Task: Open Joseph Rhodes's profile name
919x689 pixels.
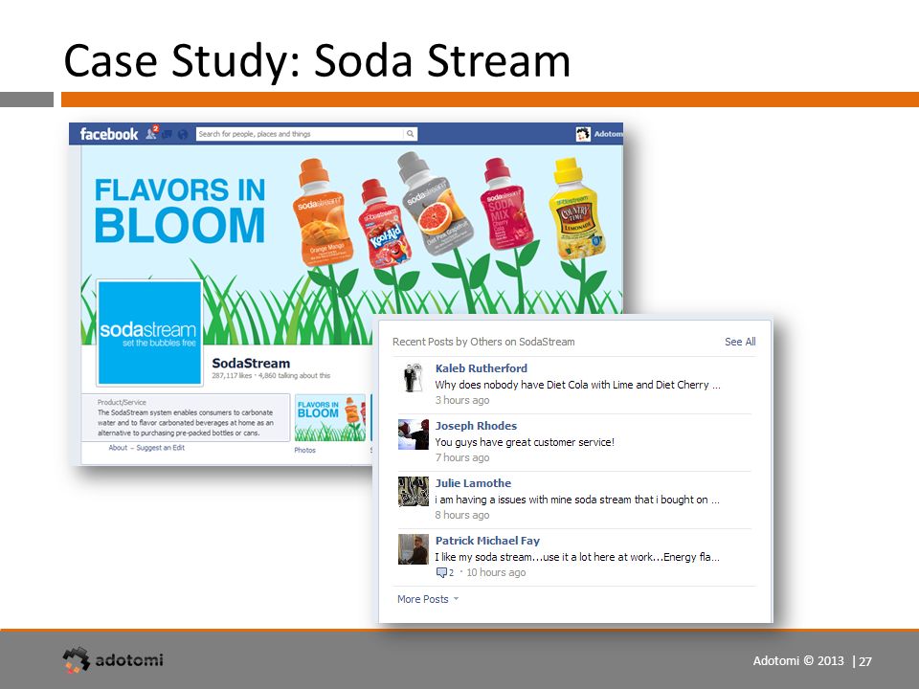Action: point(476,425)
